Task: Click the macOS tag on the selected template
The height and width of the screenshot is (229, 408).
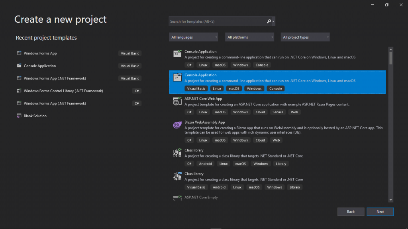Action: coord(234,88)
